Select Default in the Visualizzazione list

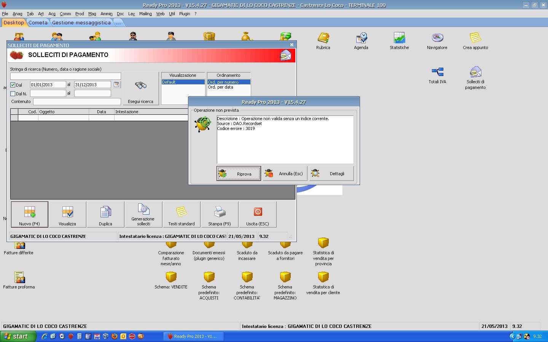[183, 82]
